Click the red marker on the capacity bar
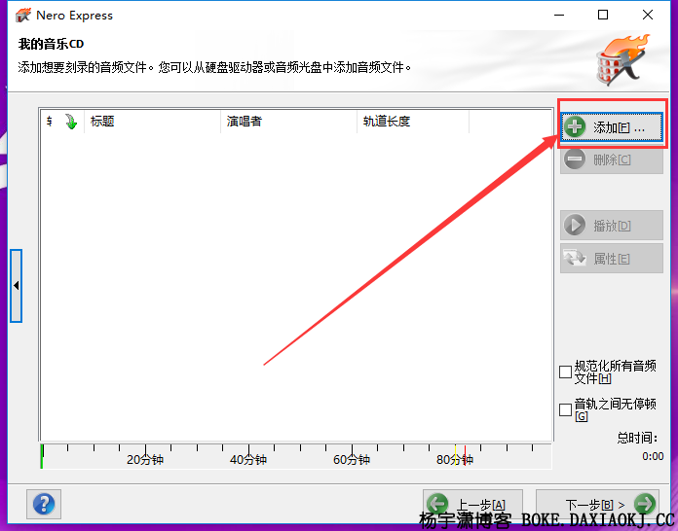Screen dimensions: 678x531 pyautogui.click(x=465, y=456)
